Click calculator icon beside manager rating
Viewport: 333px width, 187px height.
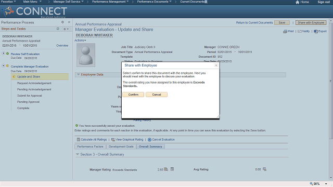[x=172, y=169]
